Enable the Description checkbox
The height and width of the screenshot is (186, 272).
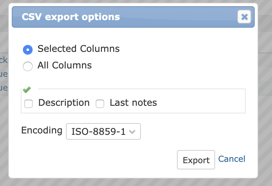click(x=28, y=104)
